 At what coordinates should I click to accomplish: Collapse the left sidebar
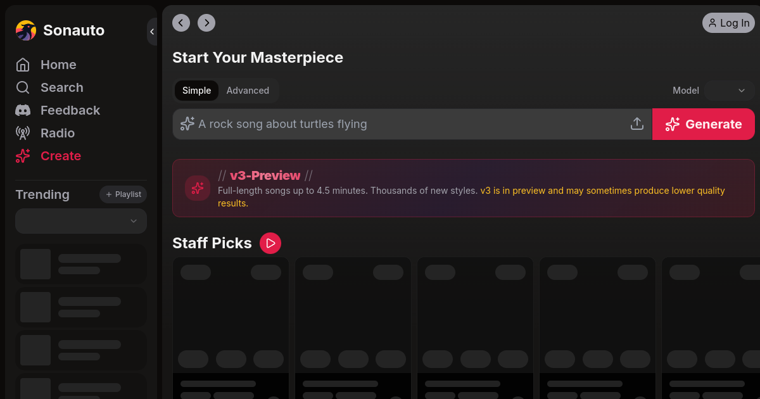pos(152,32)
